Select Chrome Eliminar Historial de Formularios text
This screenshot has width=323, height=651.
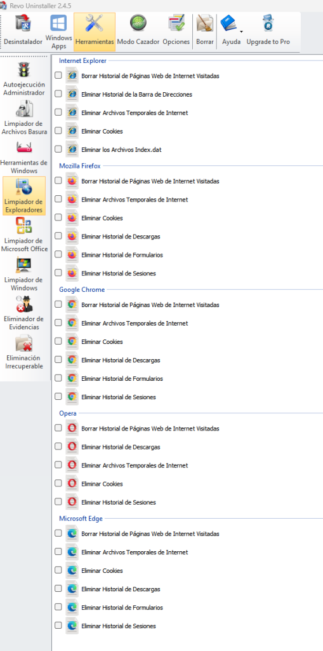(122, 379)
